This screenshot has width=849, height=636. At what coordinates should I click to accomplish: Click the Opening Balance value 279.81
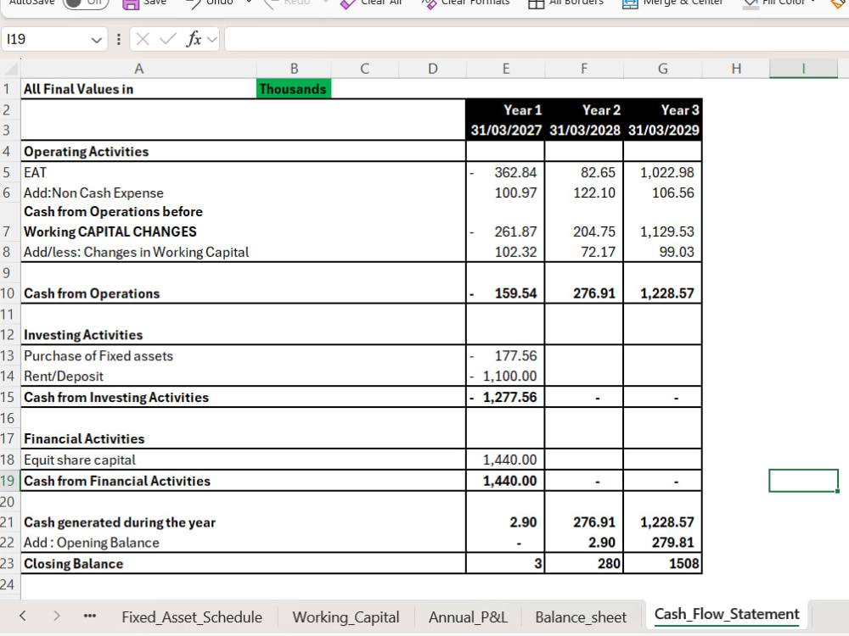(663, 543)
